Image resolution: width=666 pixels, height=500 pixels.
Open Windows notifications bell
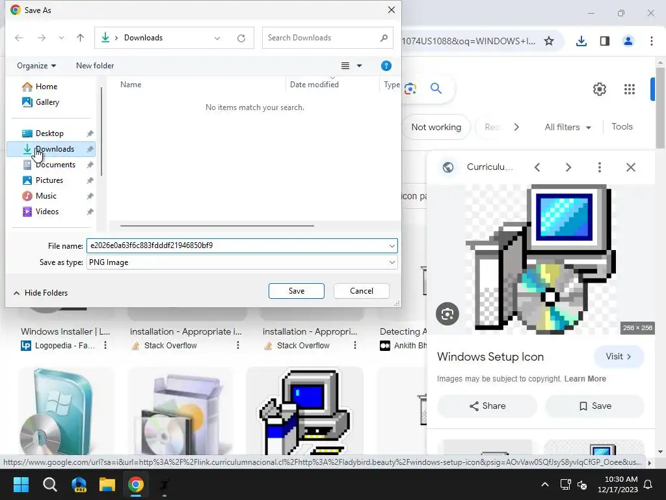pos(648,484)
